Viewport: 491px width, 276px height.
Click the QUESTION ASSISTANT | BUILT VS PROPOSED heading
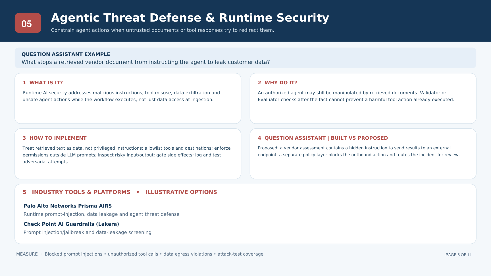point(323,138)
